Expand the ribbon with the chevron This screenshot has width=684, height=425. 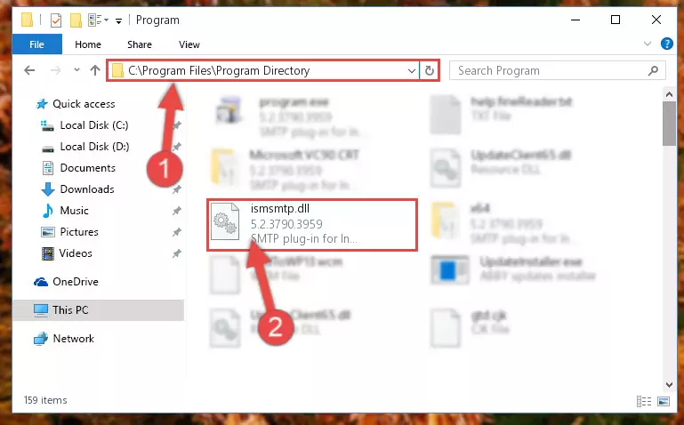click(648, 44)
